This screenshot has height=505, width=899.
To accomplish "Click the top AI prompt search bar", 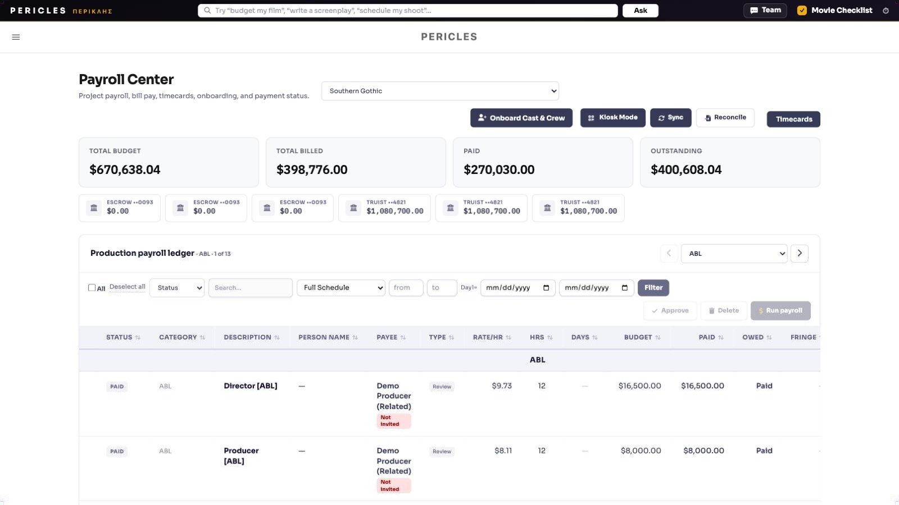I will click(x=408, y=11).
